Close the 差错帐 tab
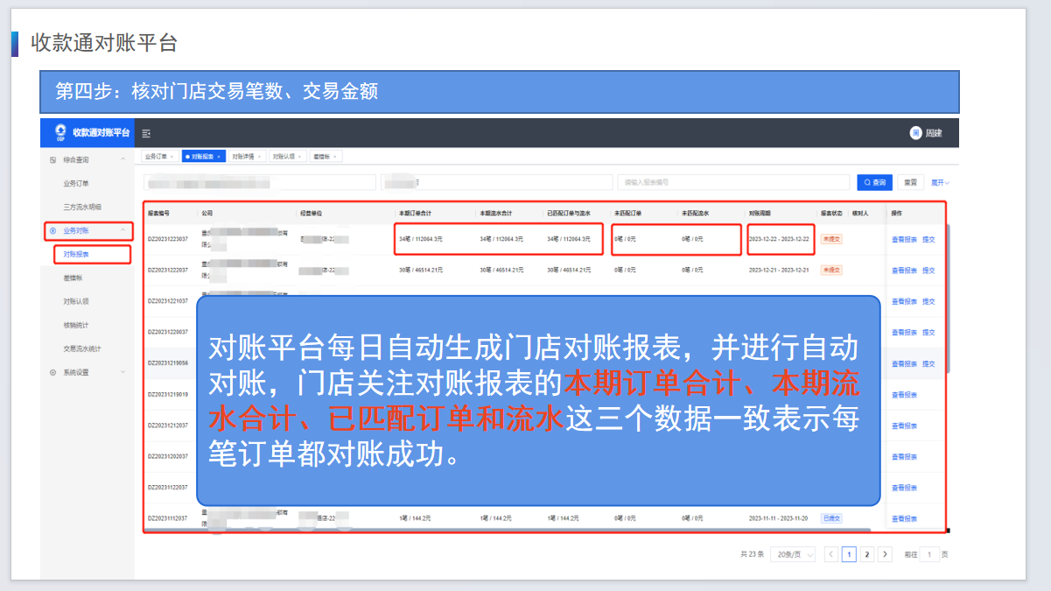The height and width of the screenshot is (591, 1051). [x=335, y=157]
